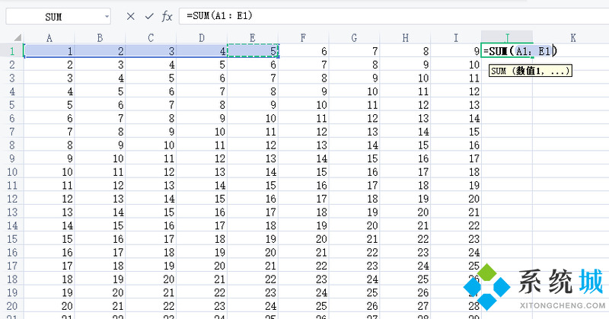
Task: Select row 12 header
Action: pyautogui.click(x=11, y=199)
